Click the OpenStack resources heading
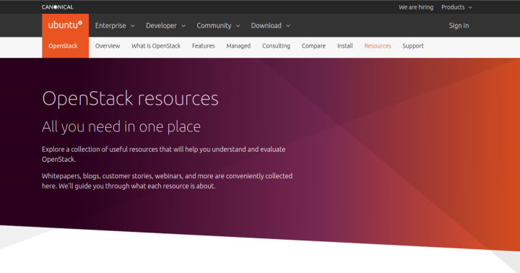520x273 pixels. click(x=130, y=98)
